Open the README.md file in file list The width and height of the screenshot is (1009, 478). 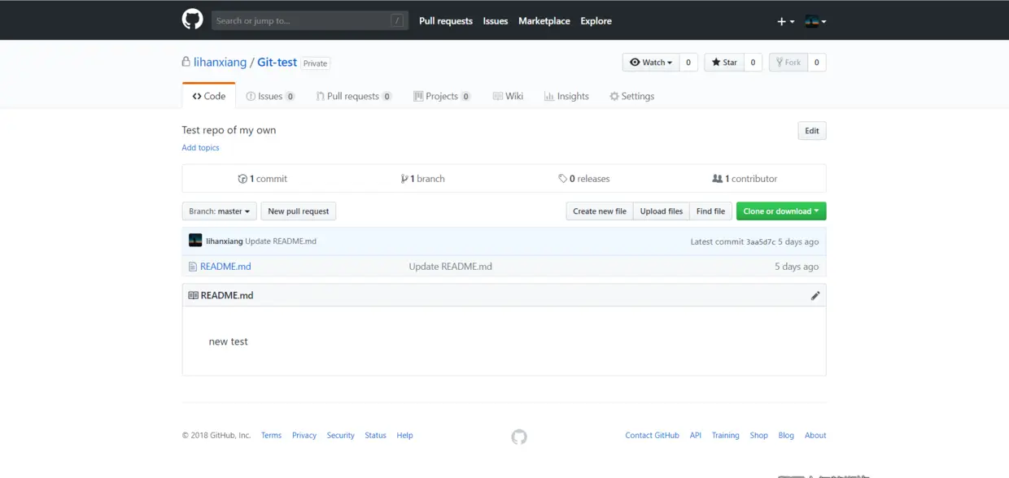(225, 267)
